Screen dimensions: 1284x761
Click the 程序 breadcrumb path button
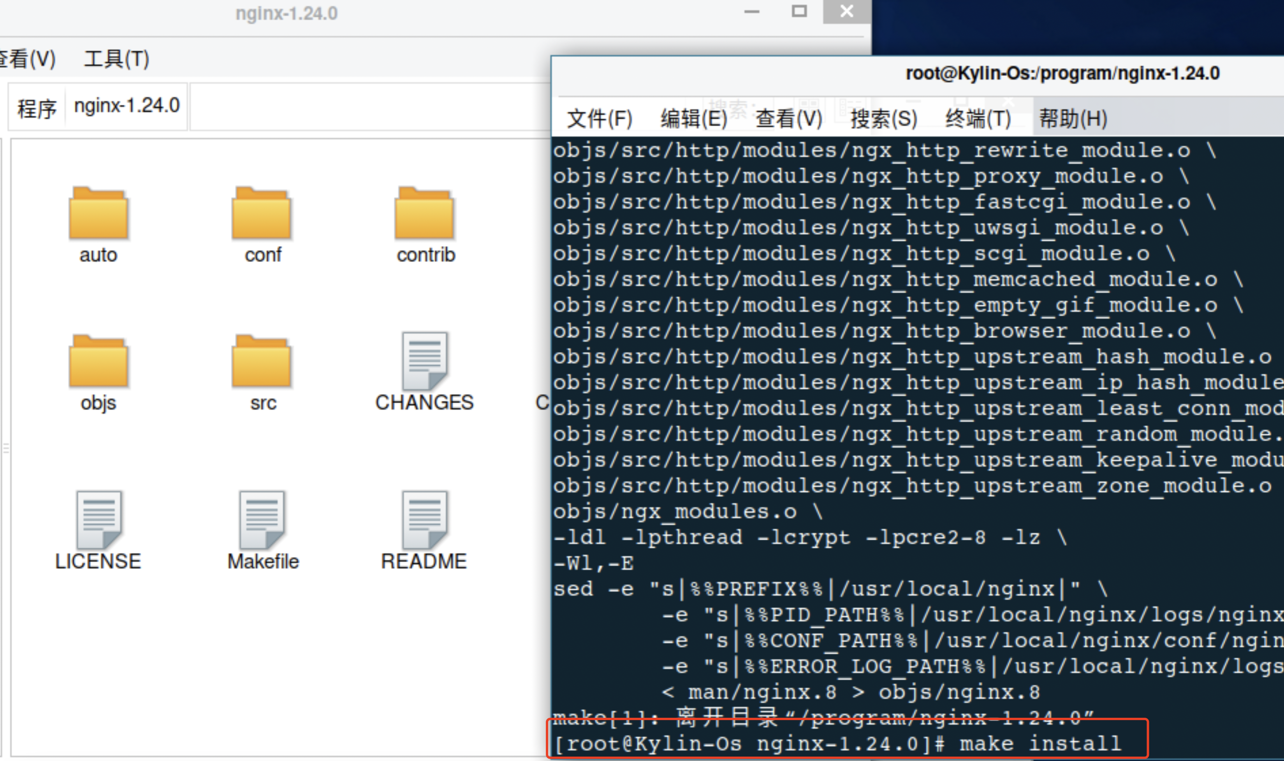[x=37, y=108]
